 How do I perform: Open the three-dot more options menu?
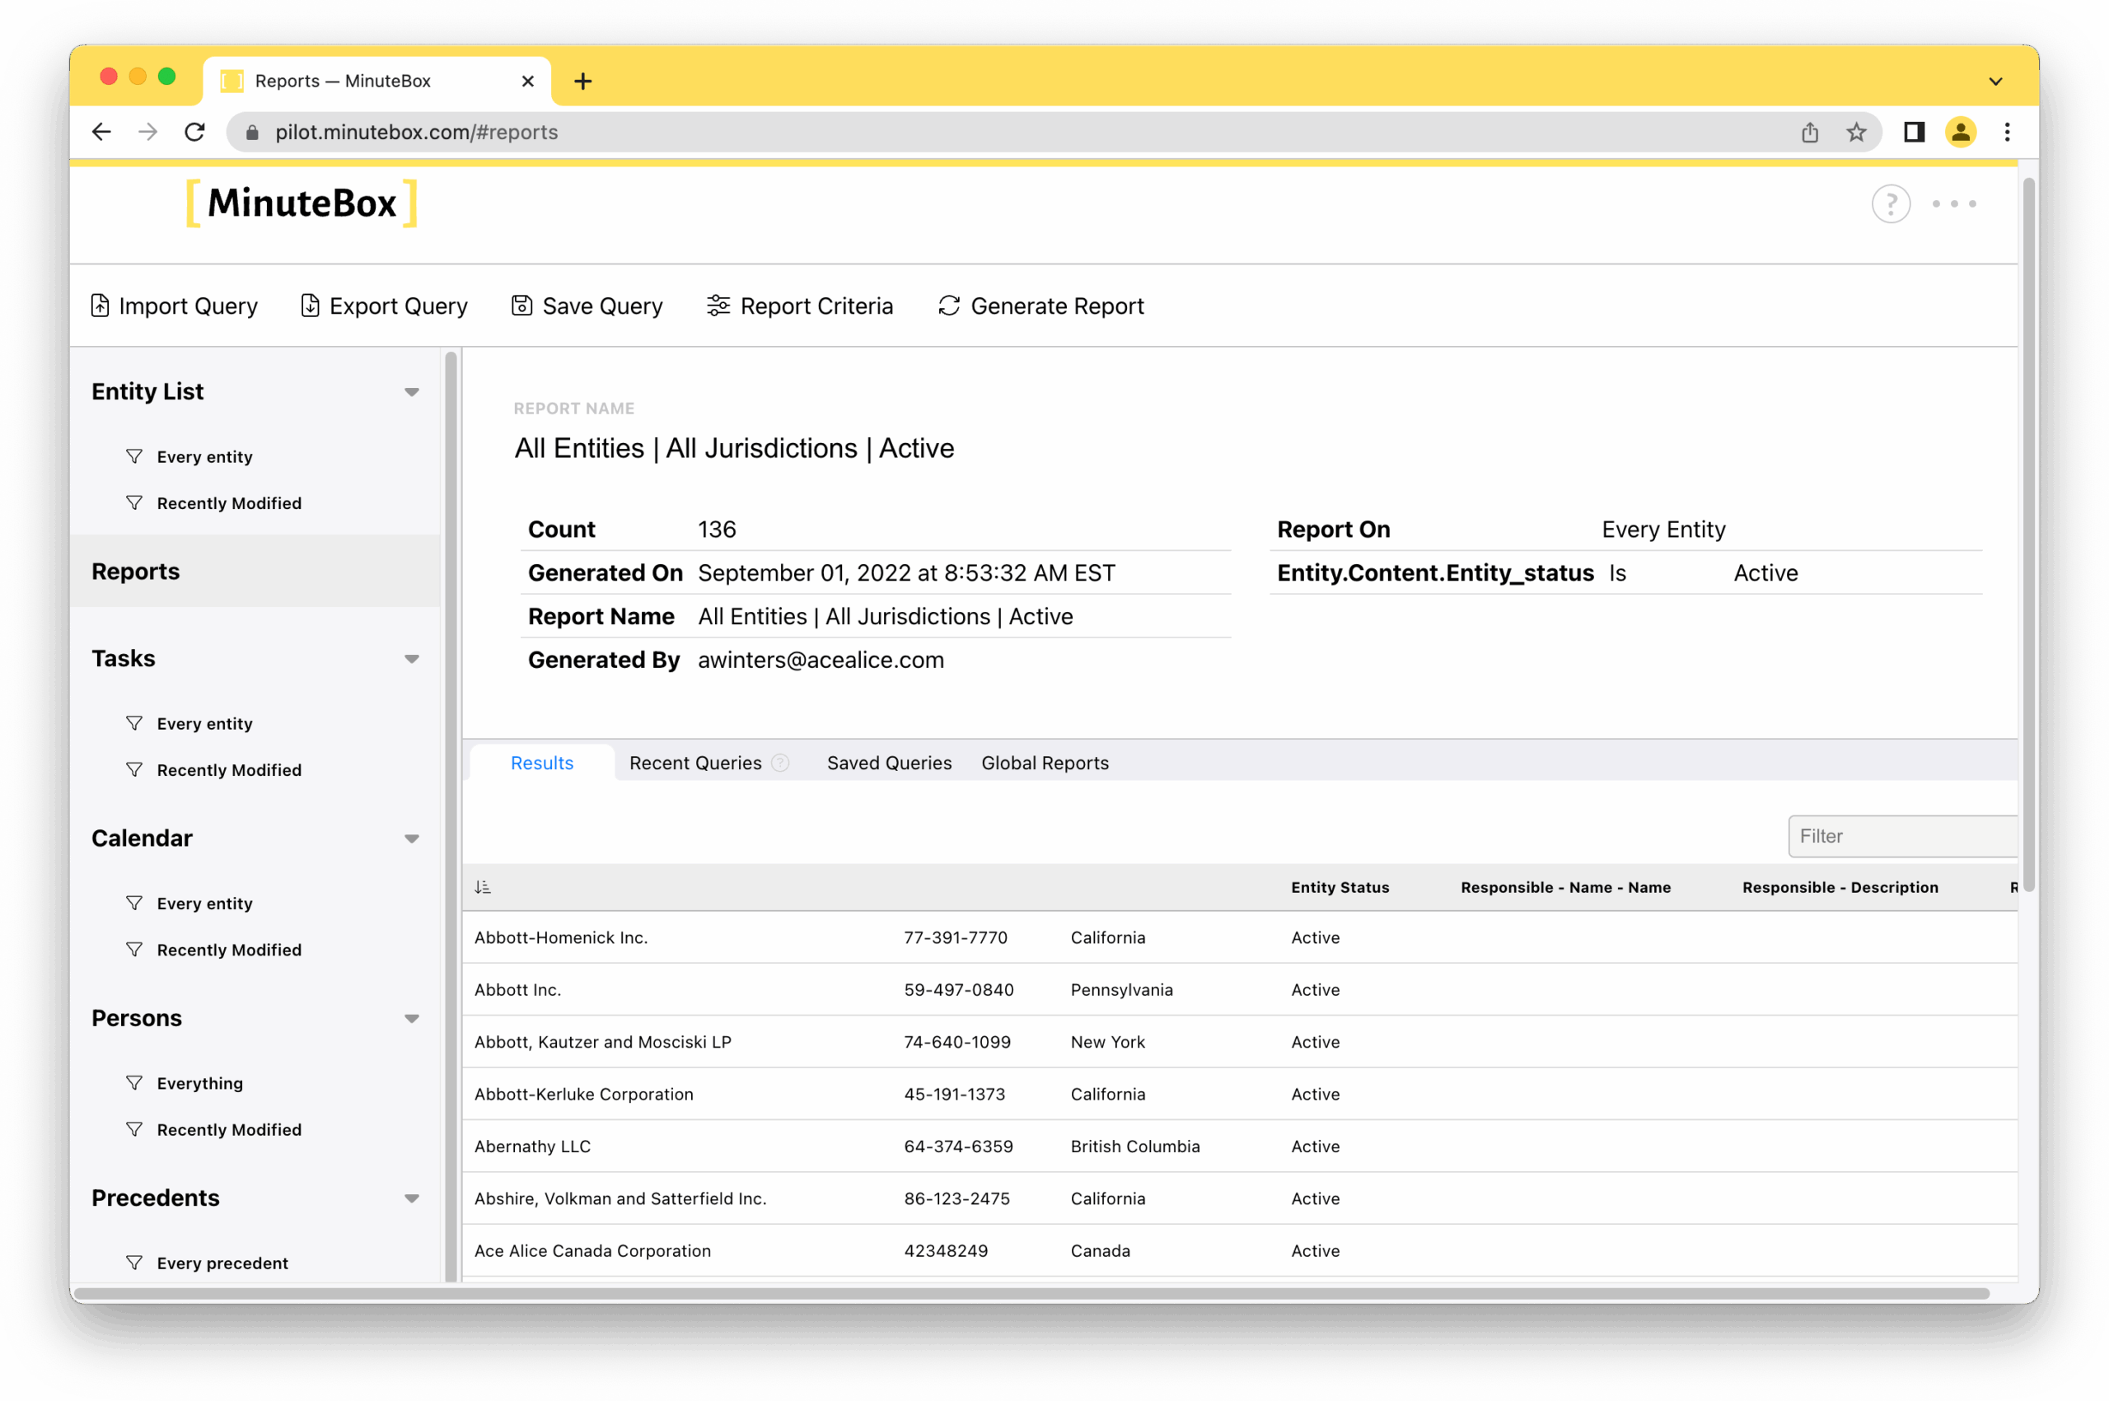(x=1953, y=203)
